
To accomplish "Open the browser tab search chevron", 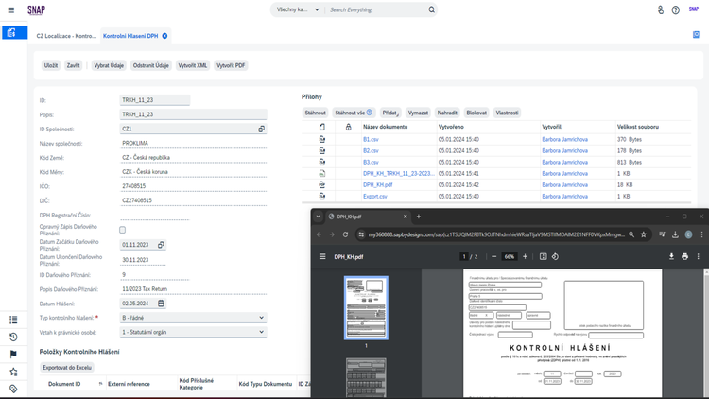I will [x=318, y=217].
